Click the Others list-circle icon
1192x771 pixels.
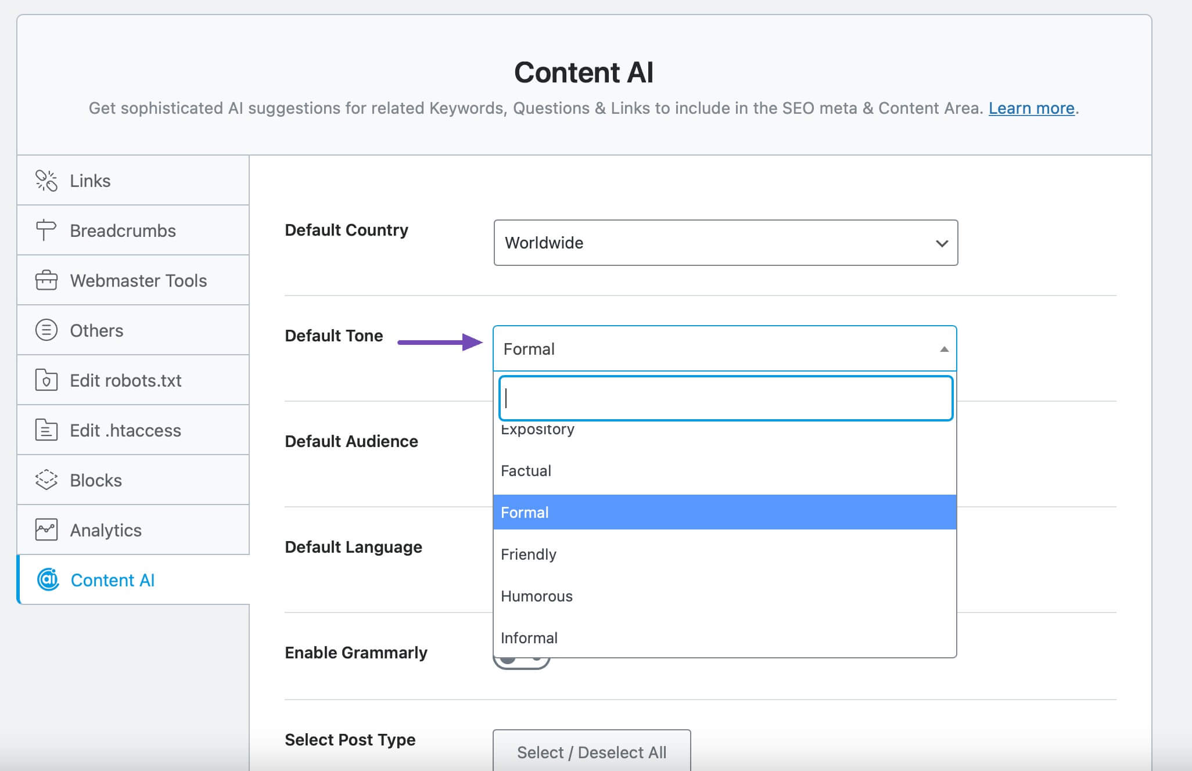pyautogui.click(x=46, y=330)
